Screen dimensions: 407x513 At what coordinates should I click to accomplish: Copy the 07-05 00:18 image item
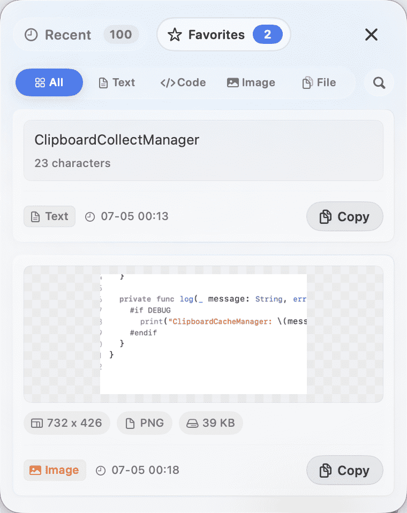pos(344,471)
